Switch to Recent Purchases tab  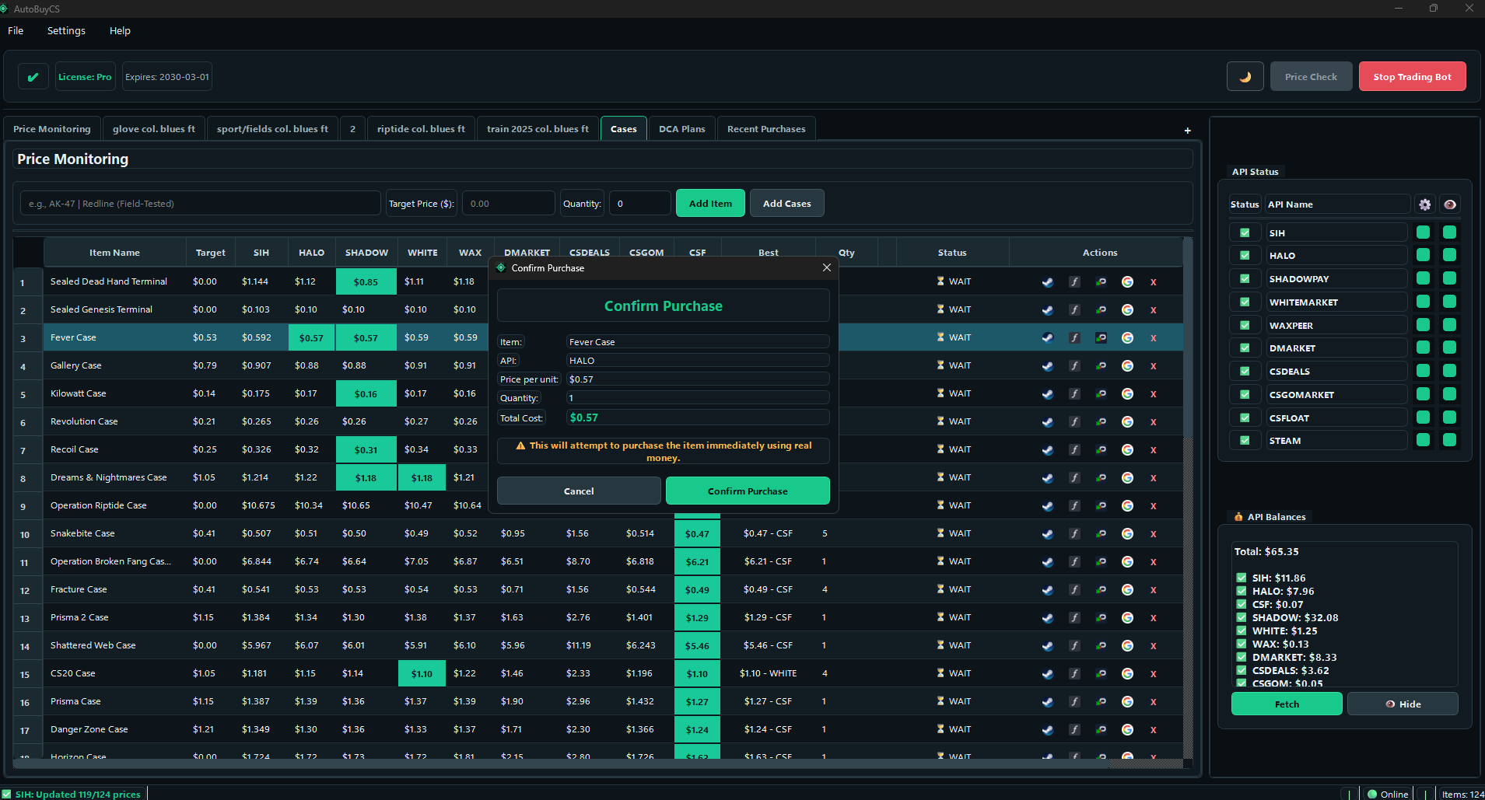766,129
